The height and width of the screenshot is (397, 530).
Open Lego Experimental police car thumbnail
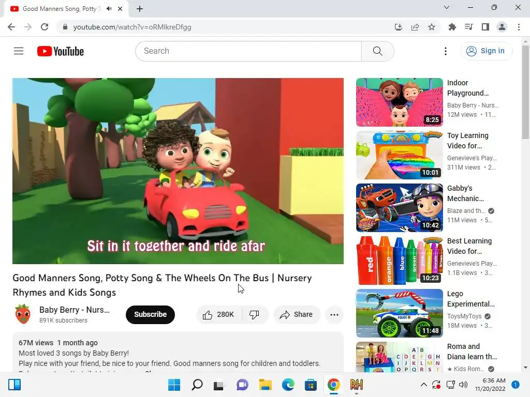pos(399,313)
